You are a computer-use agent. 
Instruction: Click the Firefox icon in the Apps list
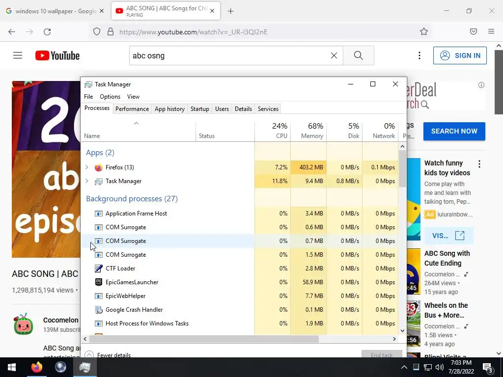pyautogui.click(x=98, y=167)
